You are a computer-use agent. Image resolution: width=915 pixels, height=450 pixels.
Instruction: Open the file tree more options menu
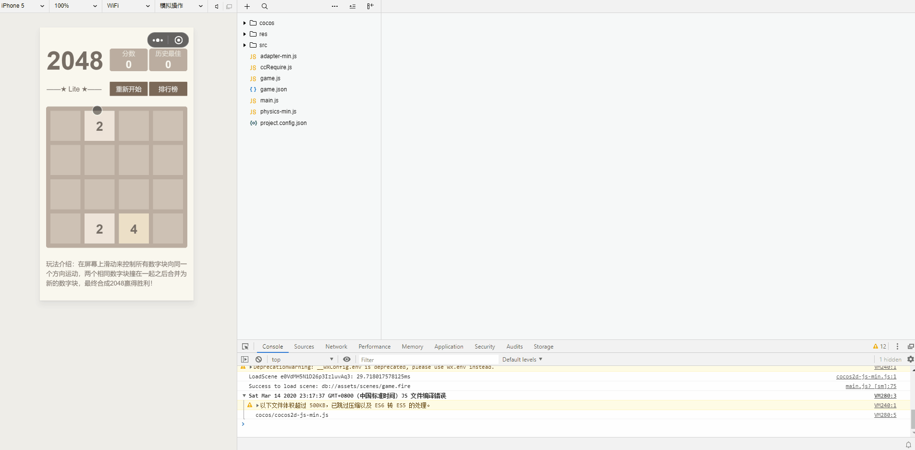[335, 6]
